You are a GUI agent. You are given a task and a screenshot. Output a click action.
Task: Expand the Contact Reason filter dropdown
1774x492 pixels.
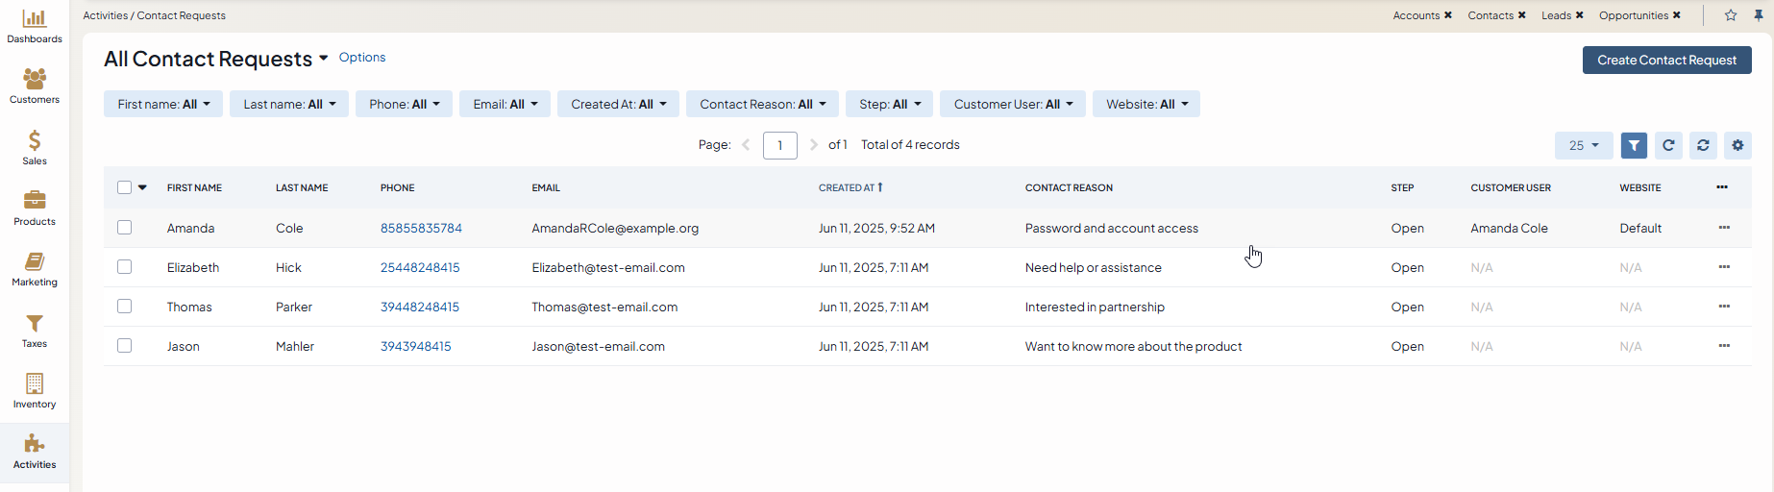click(x=762, y=104)
